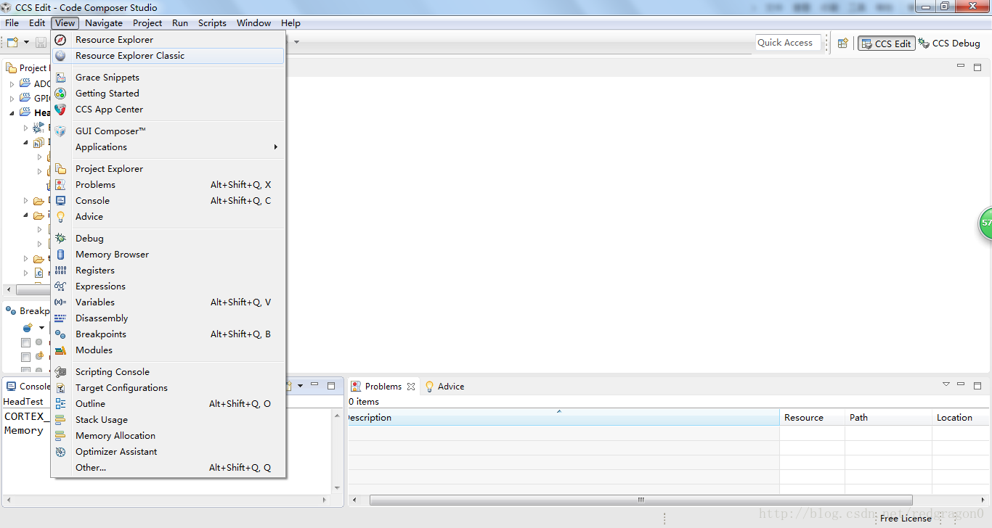The width and height of the screenshot is (992, 528).
Task: Click the Free License status text
Action: coord(906,519)
